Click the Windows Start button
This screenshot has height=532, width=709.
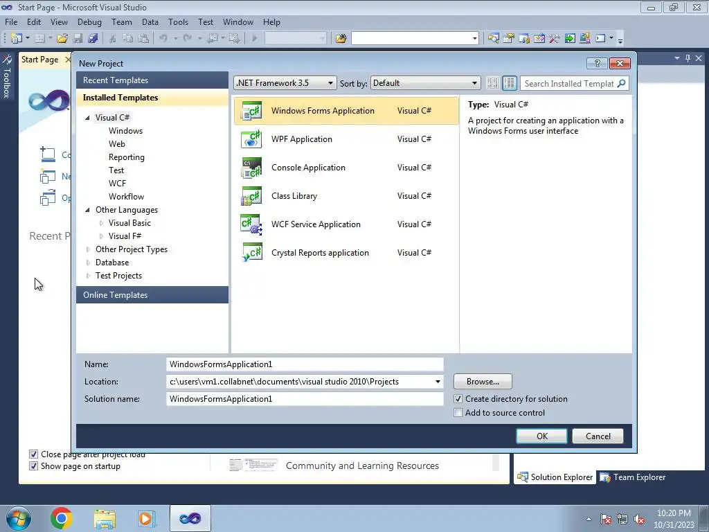pyautogui.click(x=18, y=518)
